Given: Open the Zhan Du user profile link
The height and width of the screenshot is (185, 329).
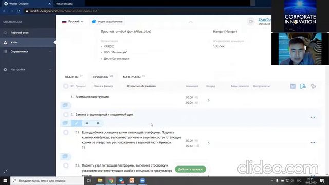Looking at the screenshot, I should click(265, 20).
